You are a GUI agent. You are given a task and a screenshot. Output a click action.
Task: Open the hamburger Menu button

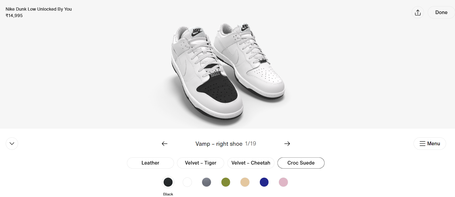tap(430, 144)
